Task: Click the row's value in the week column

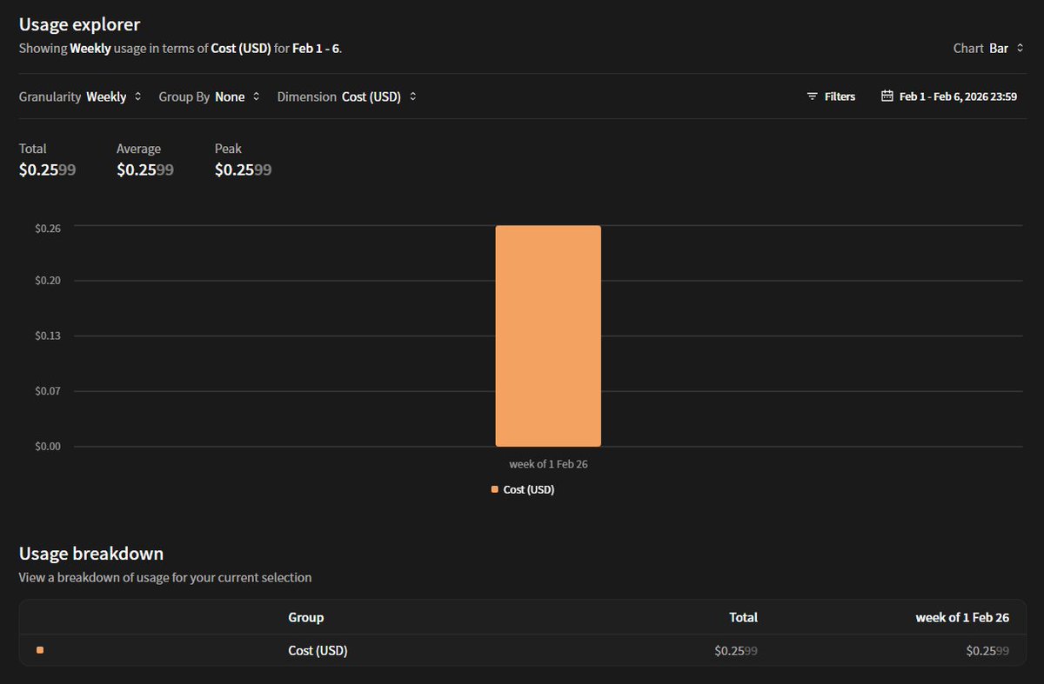Action: tap(987, 650)
